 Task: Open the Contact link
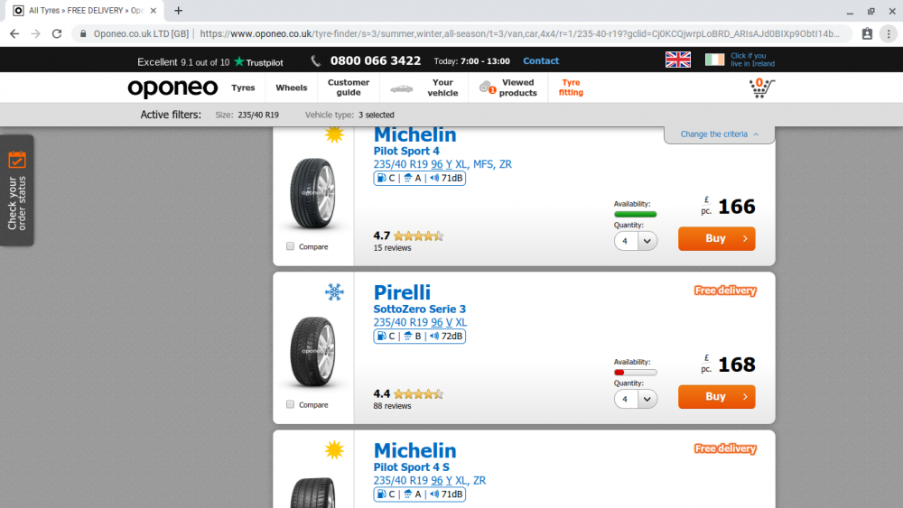tap(541, 61)
